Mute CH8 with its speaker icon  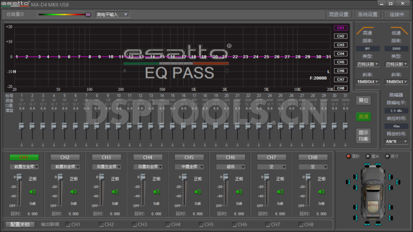[x=321, y=192]
